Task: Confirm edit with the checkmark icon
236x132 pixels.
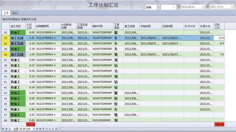Action: coord(53,129)
